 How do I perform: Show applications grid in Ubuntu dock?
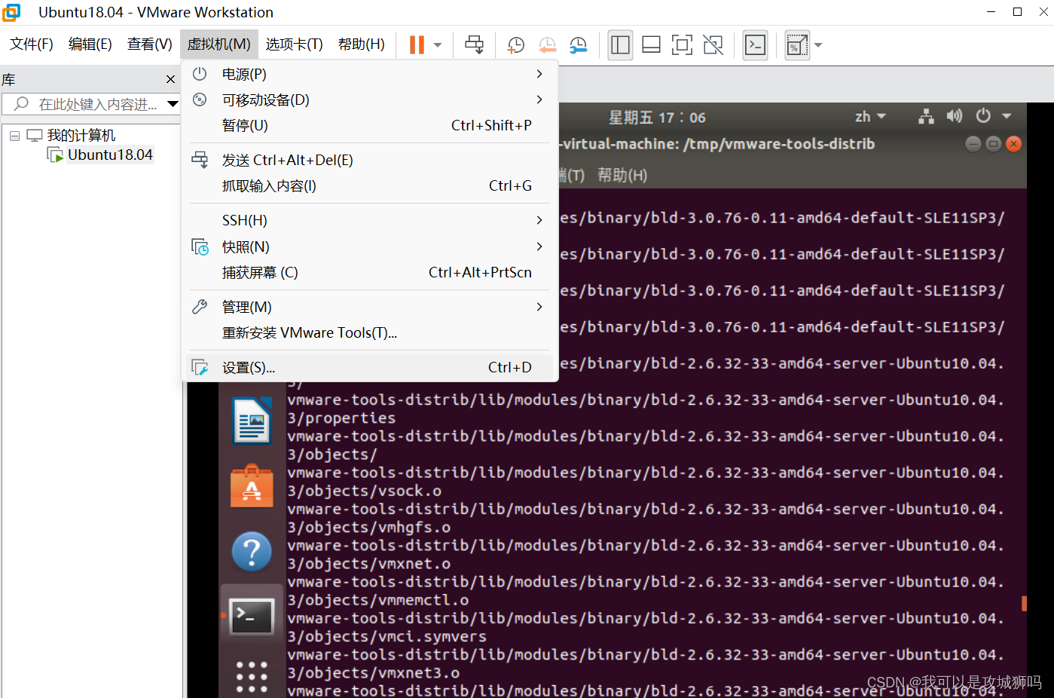click(x=252, y=677)
